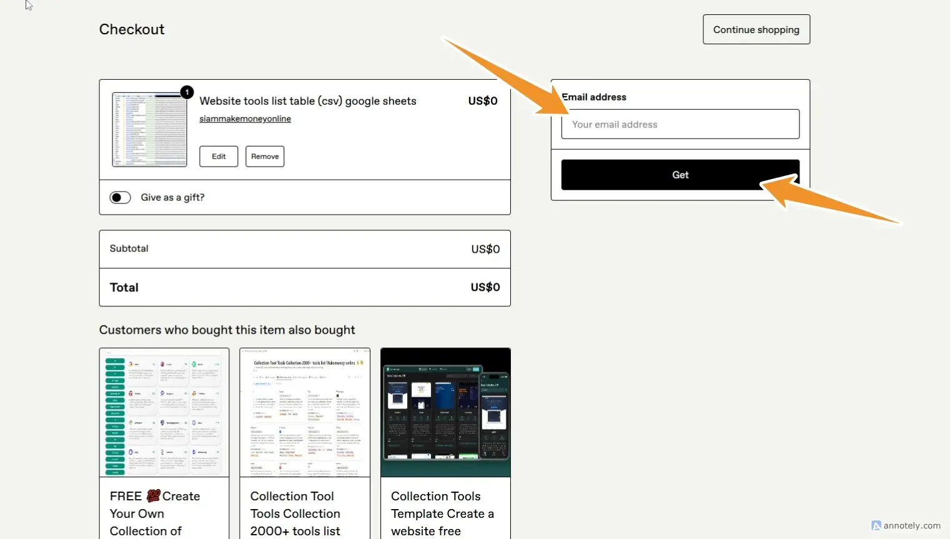Click the annotely logo icon
Image resolution: width=950 pixels, height=539 pixels.
pyautogui.click(x=876, y=526)
